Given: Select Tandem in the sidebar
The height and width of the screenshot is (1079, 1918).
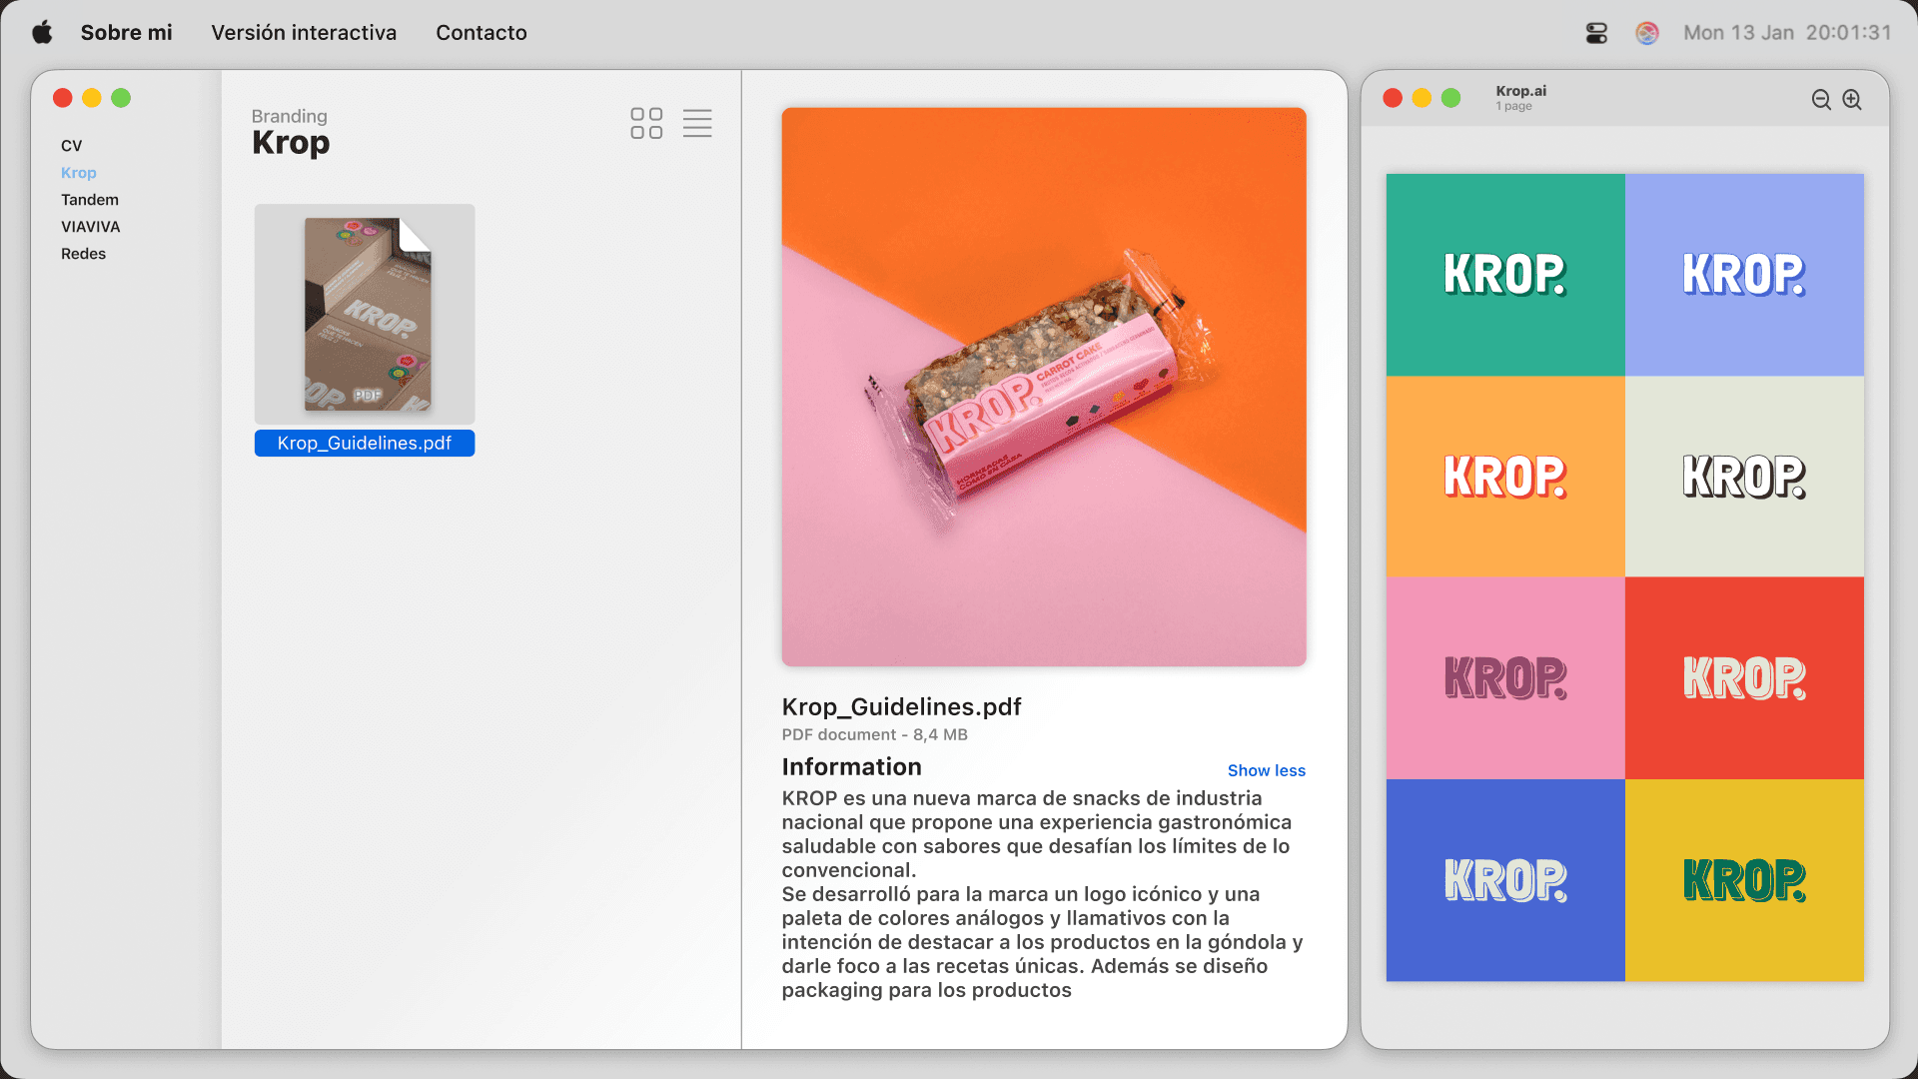Looking at the screenshot, I should [x=90, y=200].
